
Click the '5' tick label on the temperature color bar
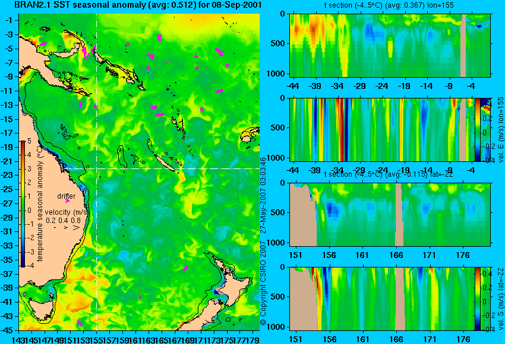(x=29, y=141)
